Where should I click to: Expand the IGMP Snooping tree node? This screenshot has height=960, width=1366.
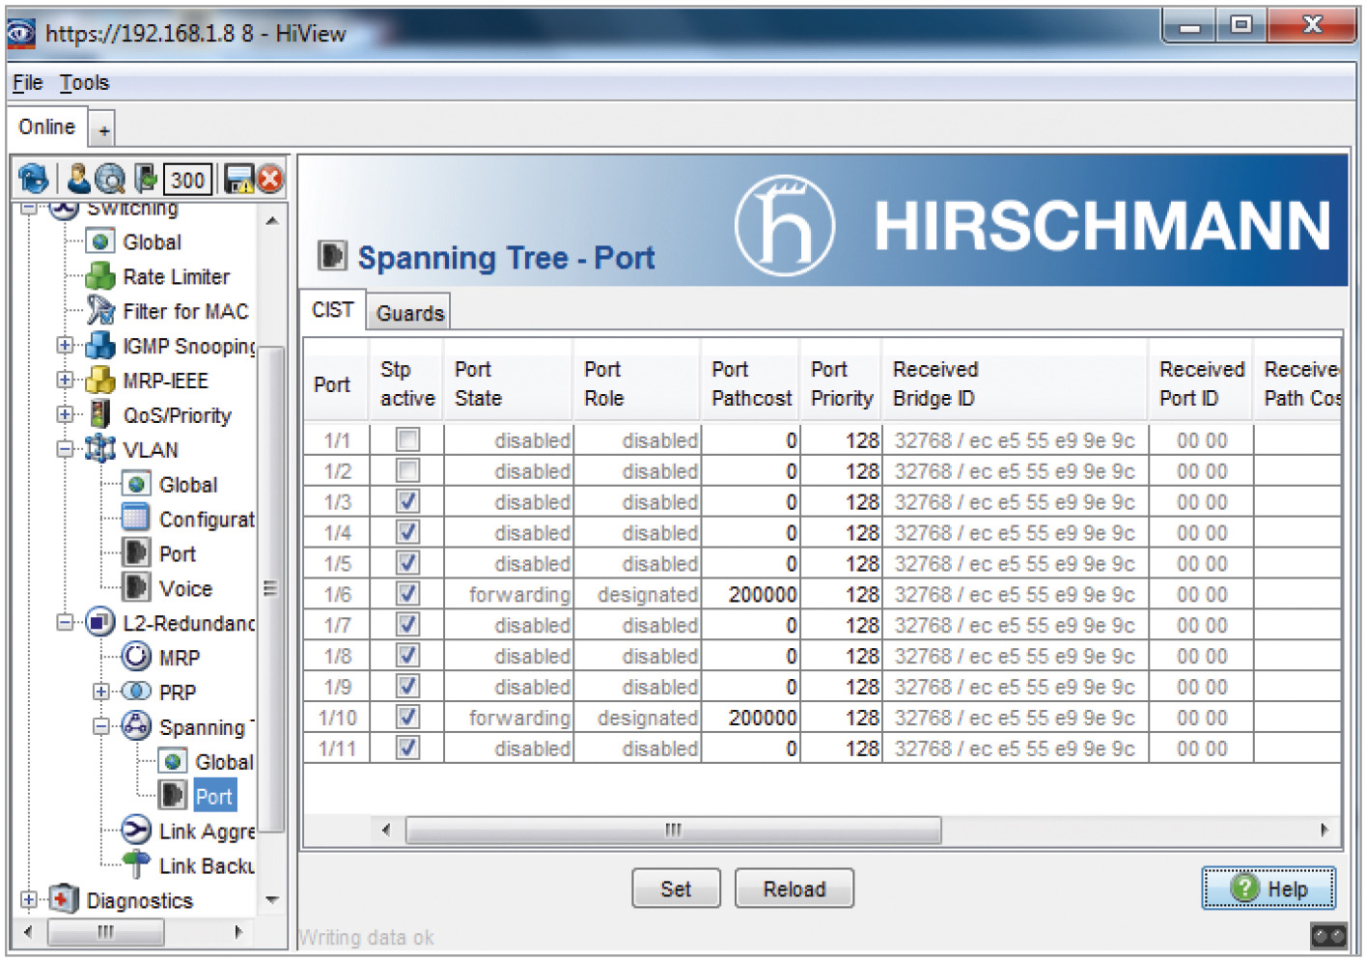(x=65, y=345)
